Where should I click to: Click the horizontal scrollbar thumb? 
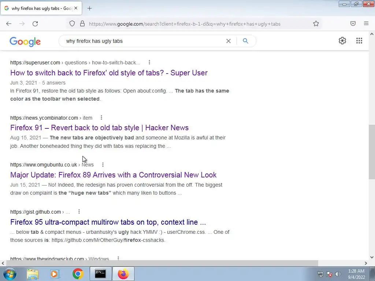pos(162,263)
